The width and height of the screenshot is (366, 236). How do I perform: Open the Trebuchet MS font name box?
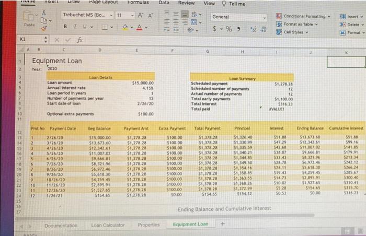(88, 15)
